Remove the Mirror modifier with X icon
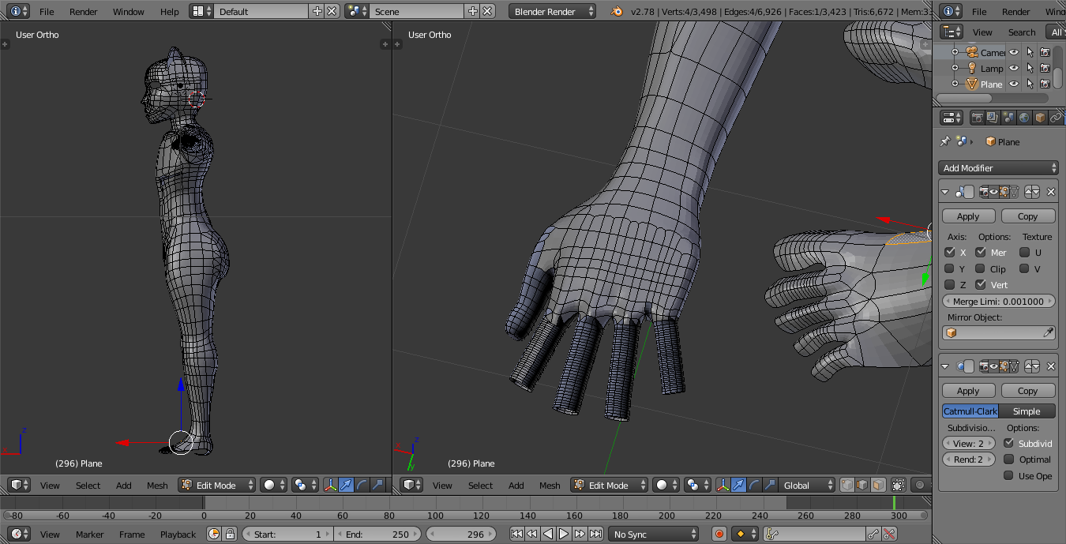Screen dimensions: 1066x544 [1051, 192]
